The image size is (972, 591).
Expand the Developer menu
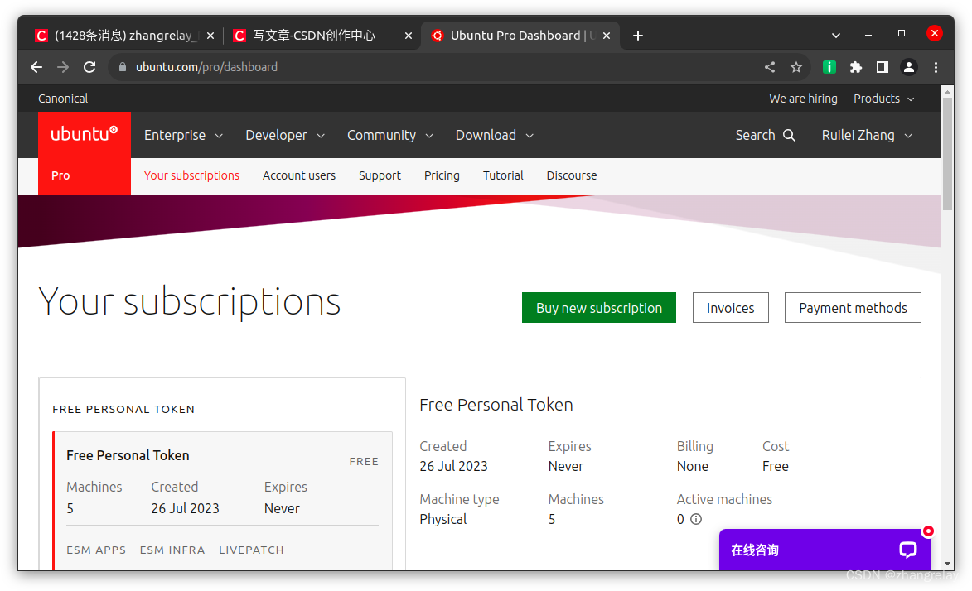pyautogui.click(x=285, y=135)
